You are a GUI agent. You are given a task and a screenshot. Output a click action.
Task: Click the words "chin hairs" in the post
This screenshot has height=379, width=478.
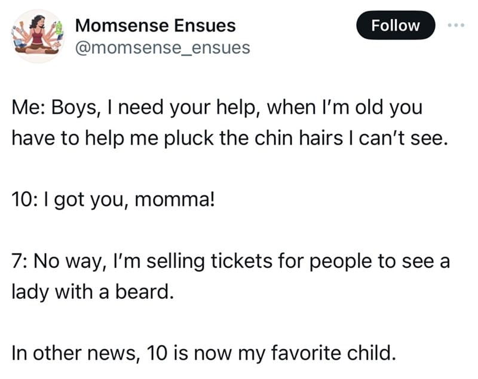pyautogui.click(x=299, y=138)
